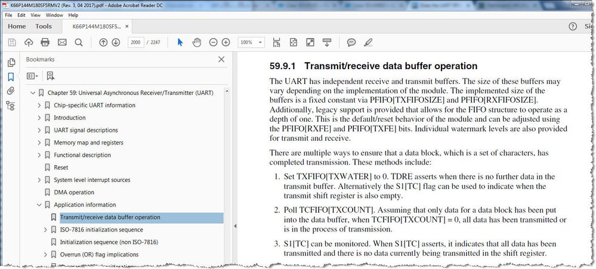Find current bookmark icon
This screenshot has width=596, height=269.
[x=50, y=76]
